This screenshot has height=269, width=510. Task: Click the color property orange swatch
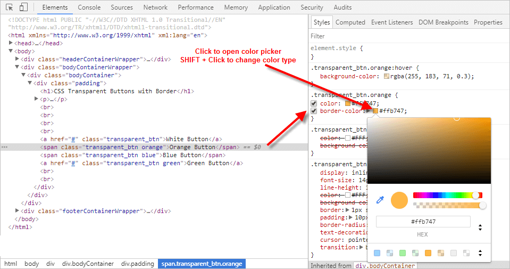[x=348, y=103]
